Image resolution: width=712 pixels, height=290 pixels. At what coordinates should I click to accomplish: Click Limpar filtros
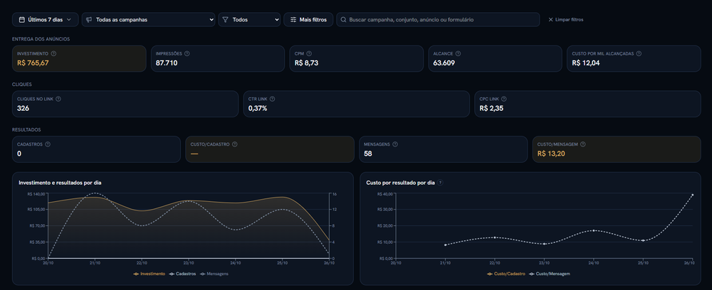[566, 19]
